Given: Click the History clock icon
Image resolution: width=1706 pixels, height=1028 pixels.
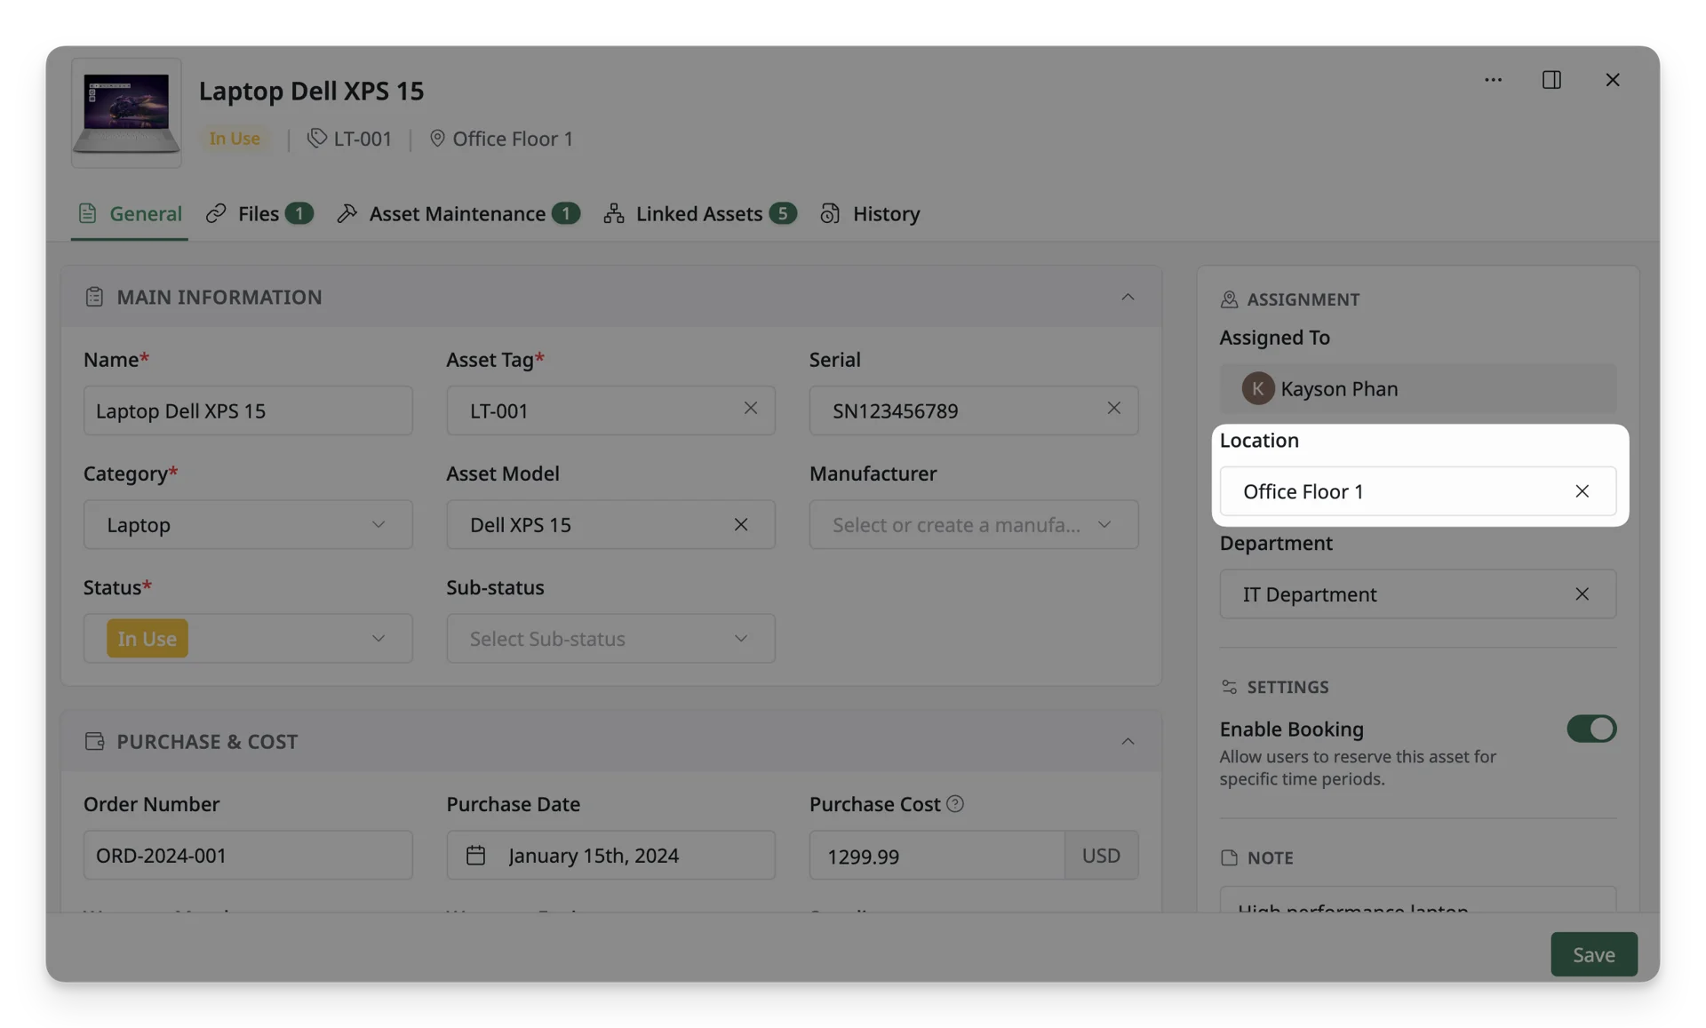Looking at the screenshot, I should (830, 213).
